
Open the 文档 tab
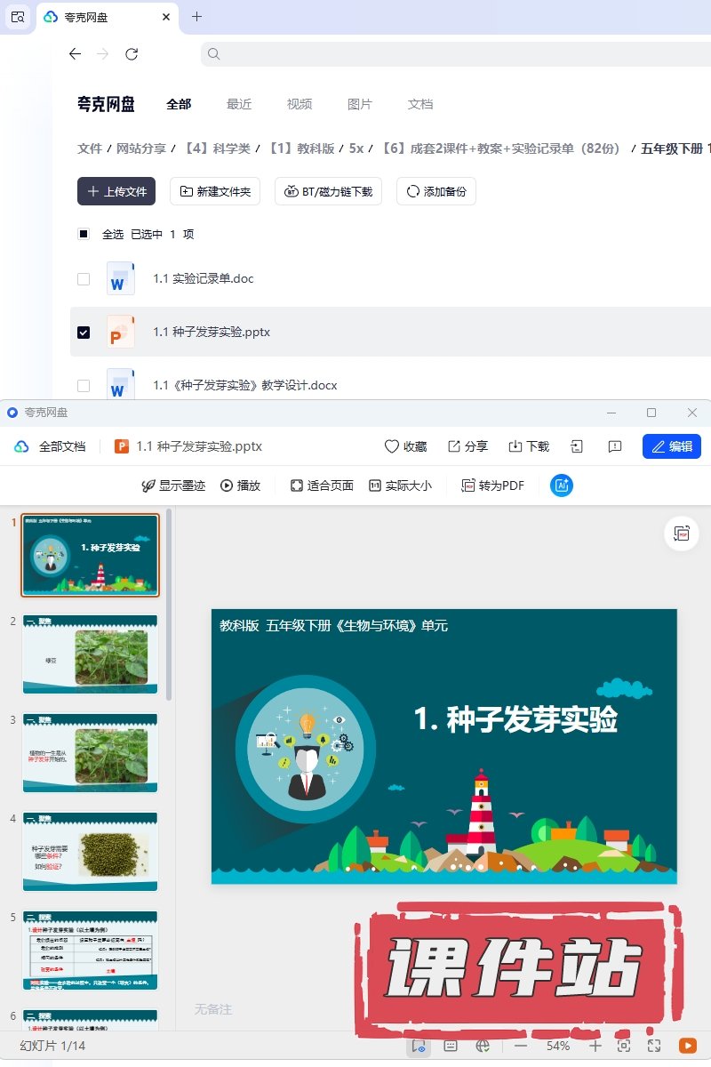coord(420,104)
